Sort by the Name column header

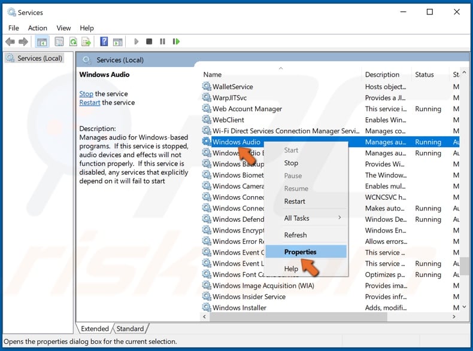pyautogui.click(x=281, y=74)
